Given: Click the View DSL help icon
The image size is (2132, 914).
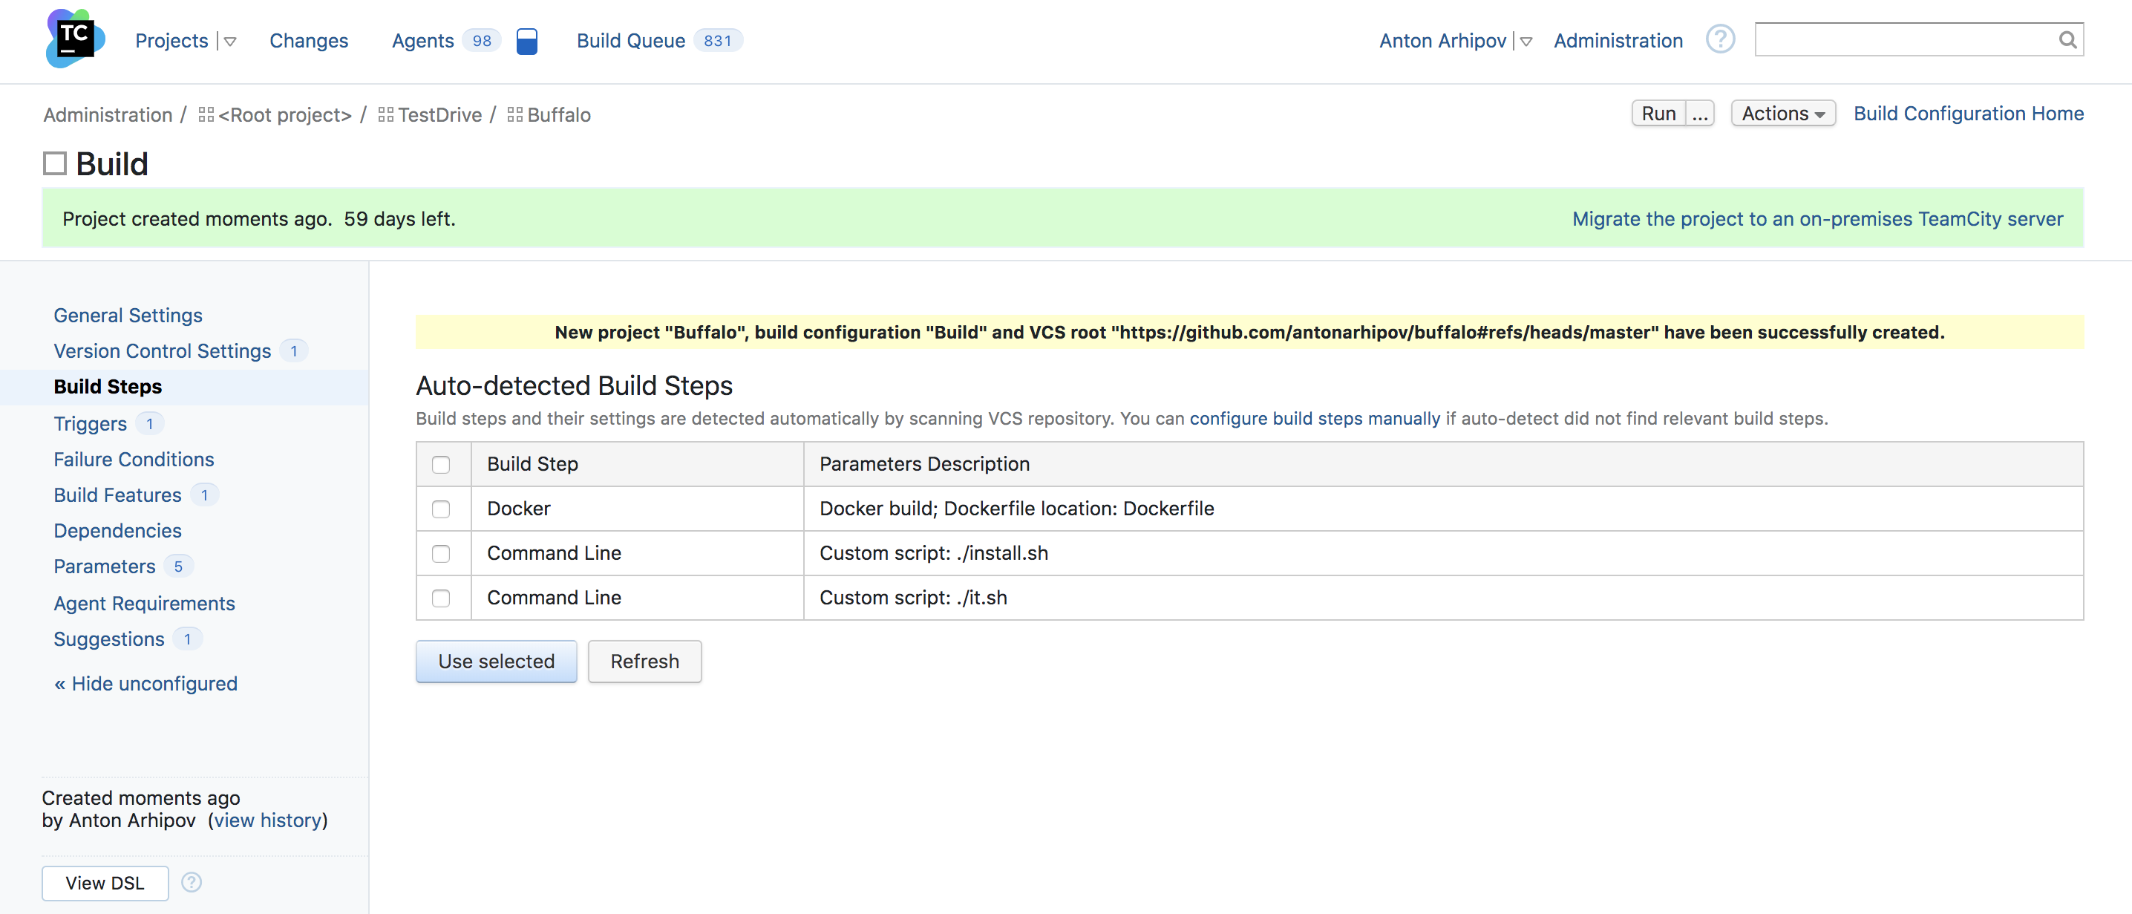Looking at the screenshot, I should 192,883.
